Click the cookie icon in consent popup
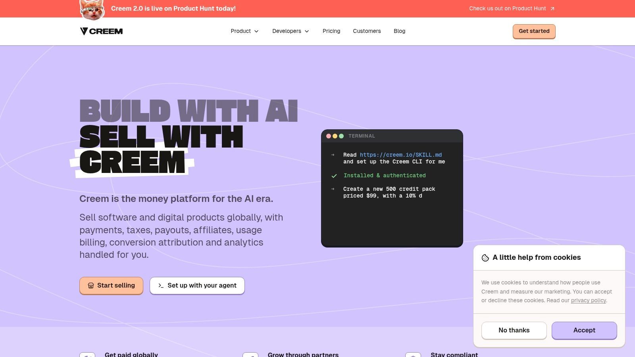The width and height of the screenshot is (635, 357). pyautogui.click(x=485, y=258)
